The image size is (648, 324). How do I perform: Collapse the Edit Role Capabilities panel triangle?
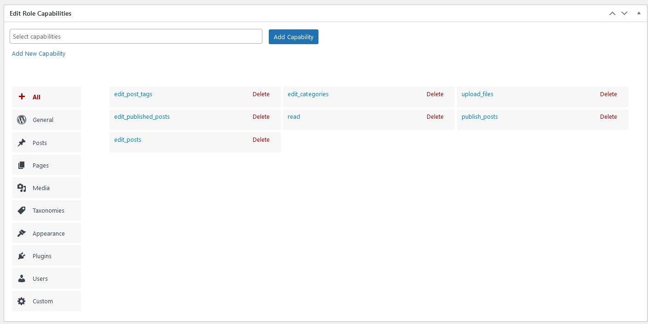pos(639,13)
